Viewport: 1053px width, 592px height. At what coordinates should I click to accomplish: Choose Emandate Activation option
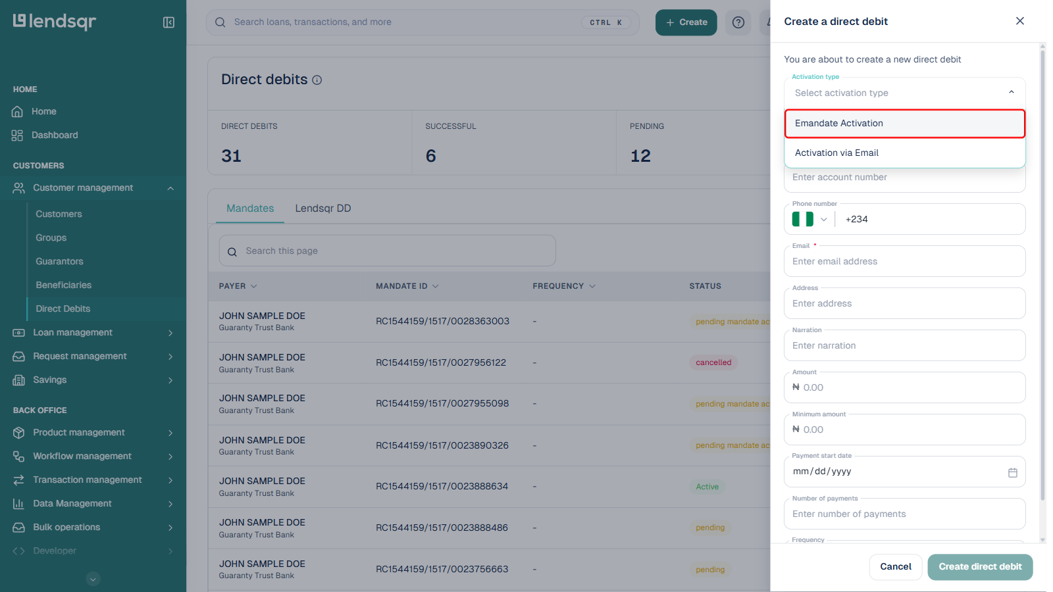[905, 124]
